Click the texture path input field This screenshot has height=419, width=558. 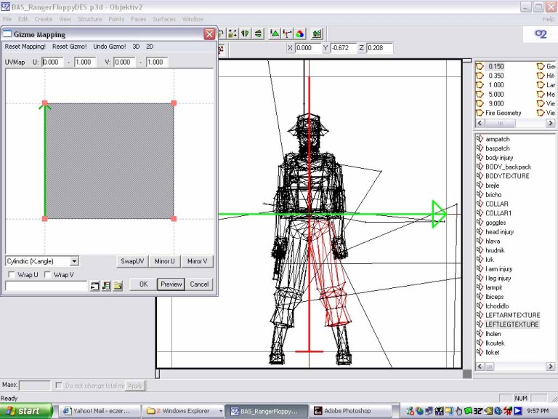coord(46,286)
